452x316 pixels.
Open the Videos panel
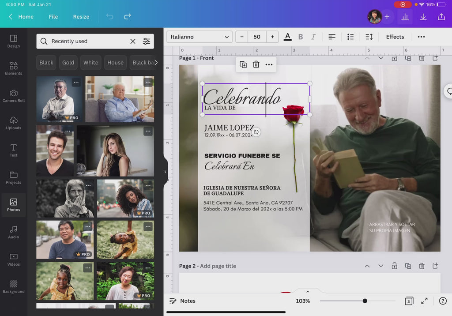click(x=14, y=260)
